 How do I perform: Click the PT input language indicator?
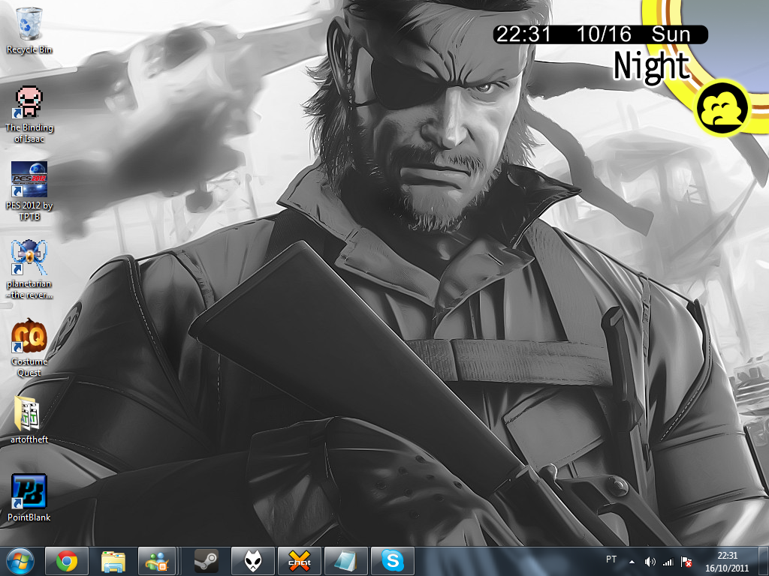611,559
